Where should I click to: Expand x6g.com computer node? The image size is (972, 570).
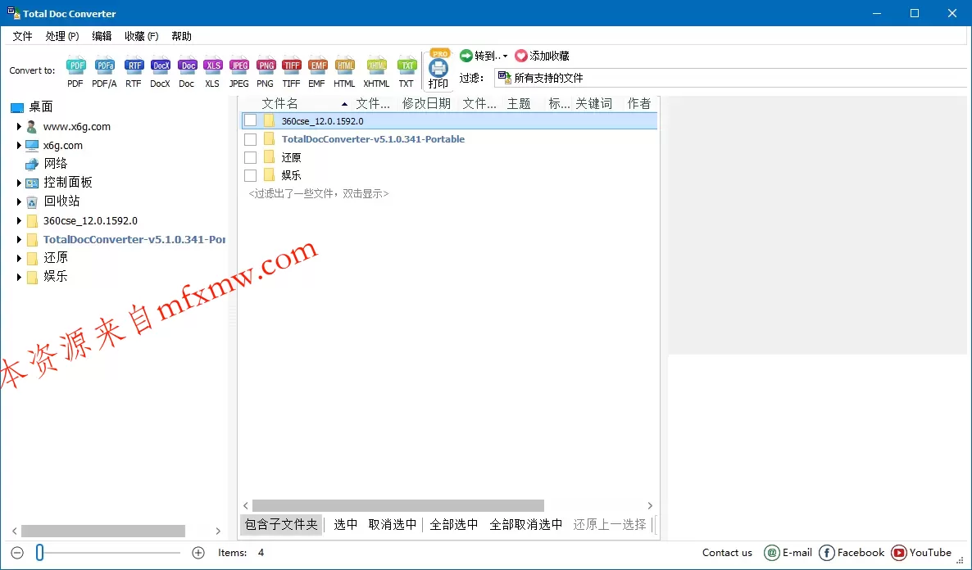coord(19,146)
